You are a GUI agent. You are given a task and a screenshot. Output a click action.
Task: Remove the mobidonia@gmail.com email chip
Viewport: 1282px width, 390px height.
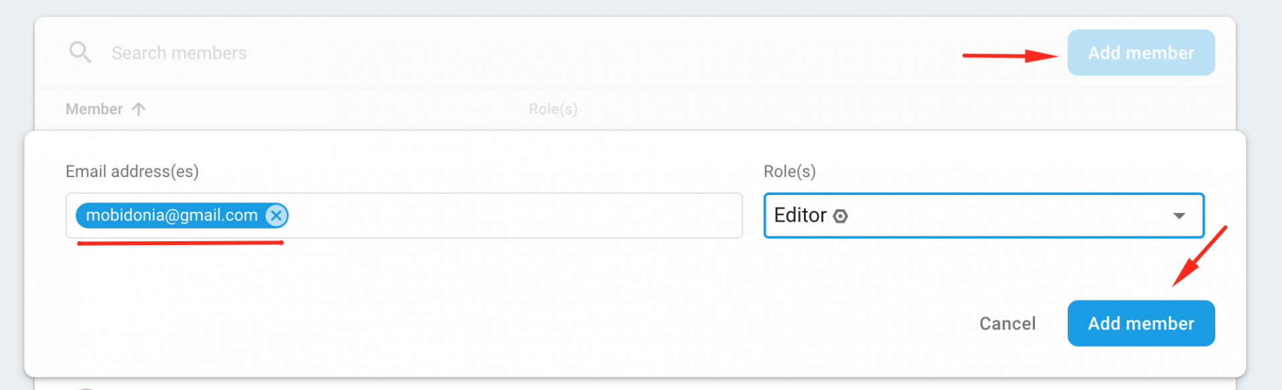tap(276, 215)
